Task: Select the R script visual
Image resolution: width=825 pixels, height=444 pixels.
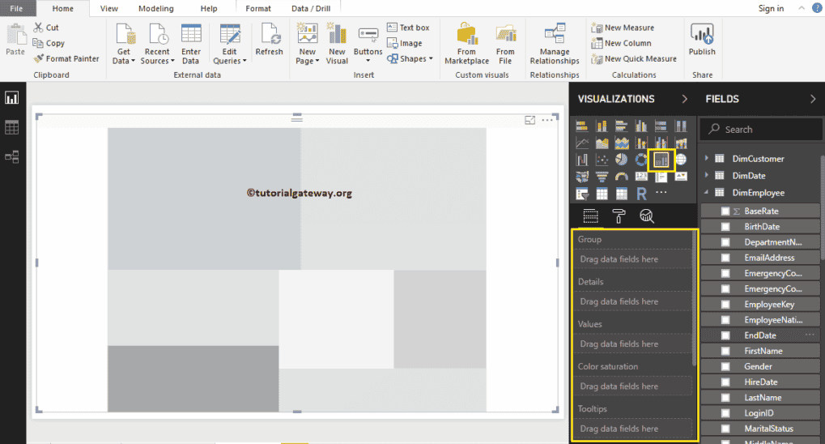Action: tap(641, 194)
